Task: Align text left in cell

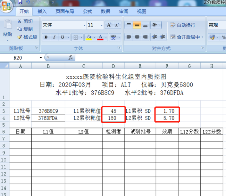Action: [129, 37]
